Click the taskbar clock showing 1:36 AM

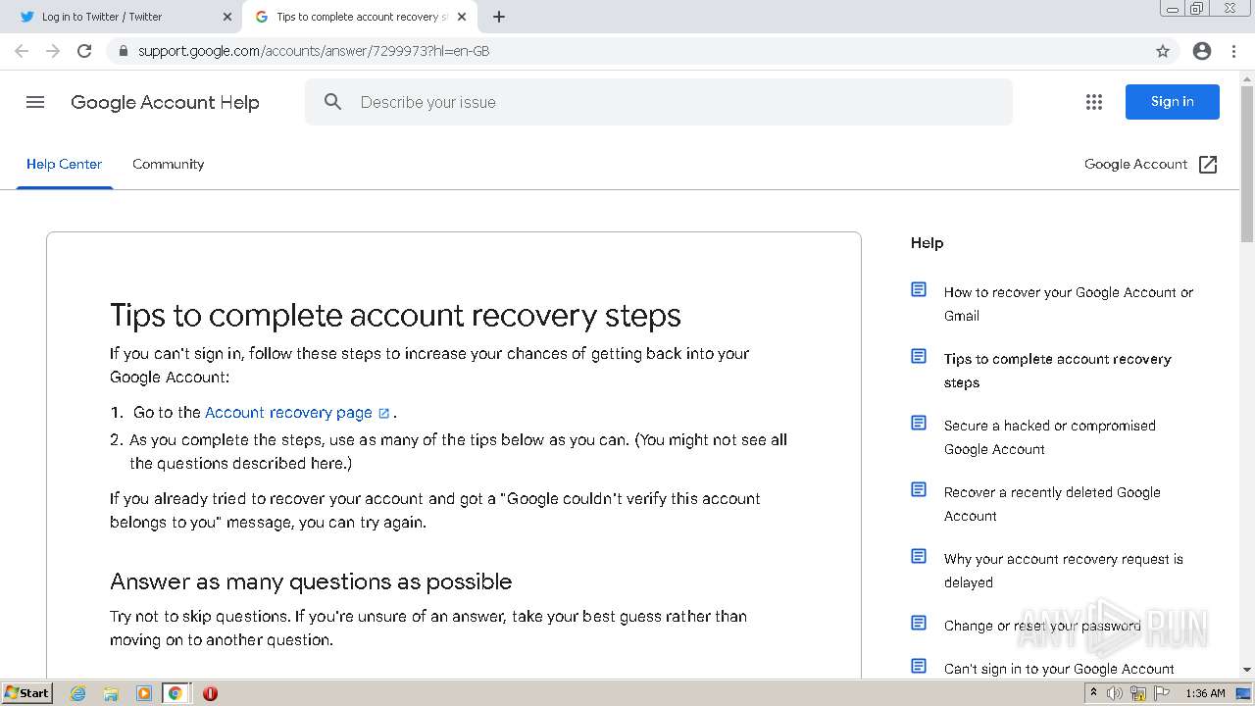coord(1205,693)
